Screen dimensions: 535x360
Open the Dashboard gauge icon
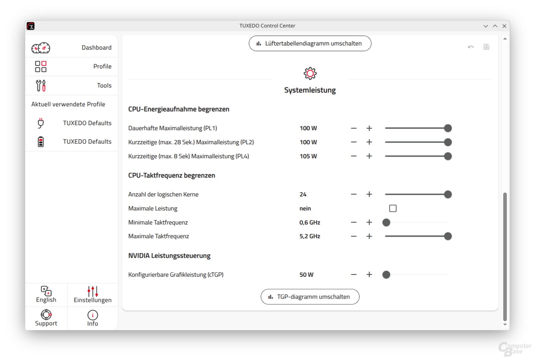[x=41, y=48]
